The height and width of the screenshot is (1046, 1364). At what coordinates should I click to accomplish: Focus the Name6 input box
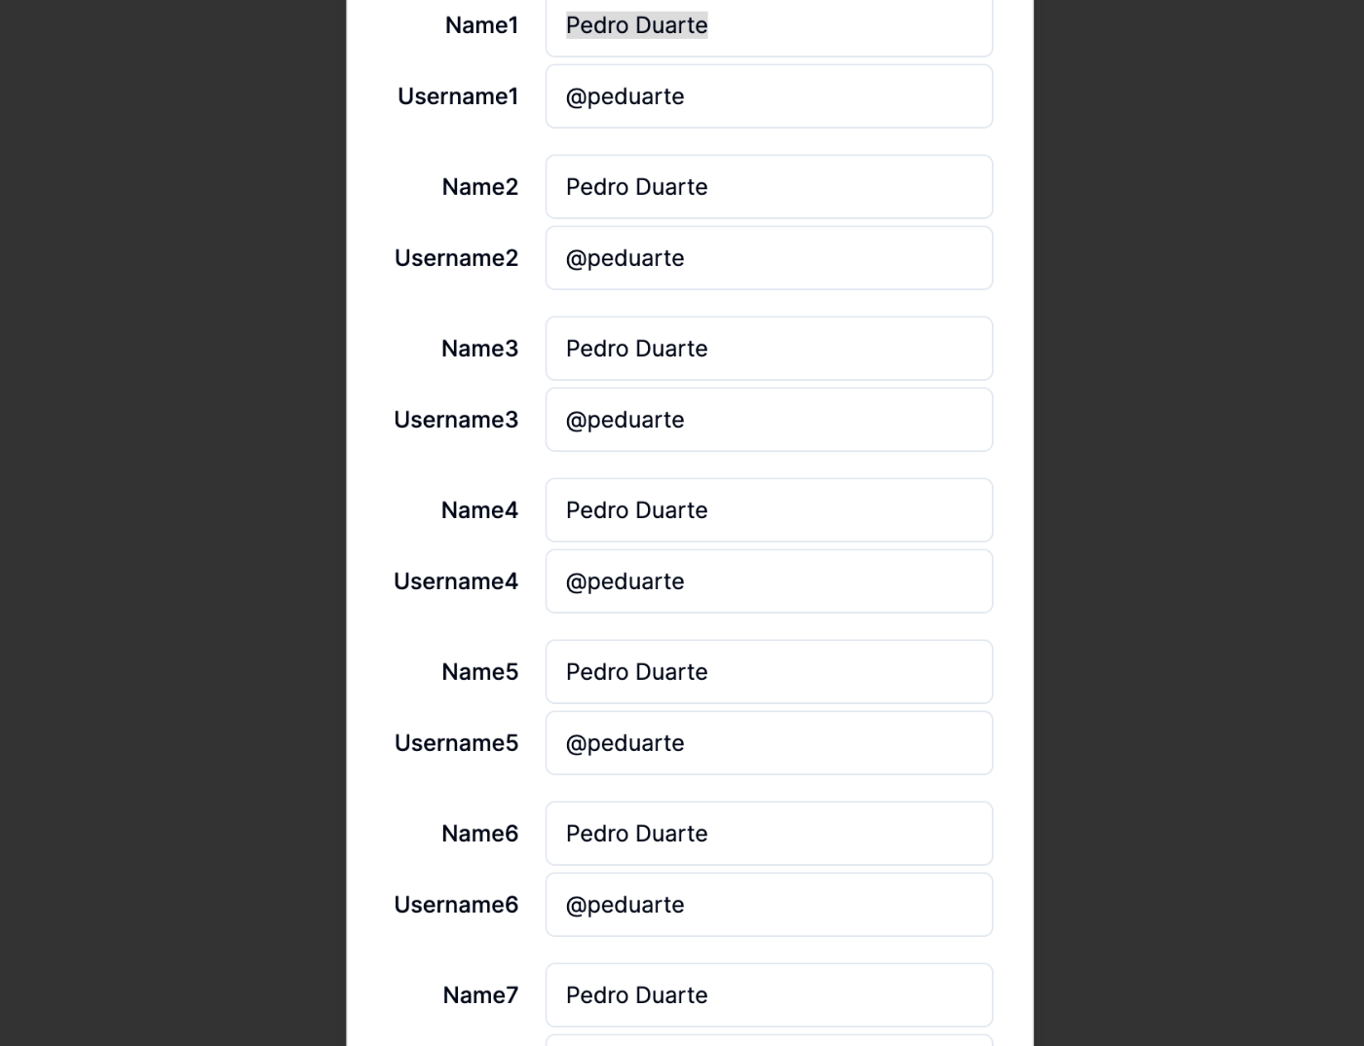pyautogui.click(x=769, y=834)
